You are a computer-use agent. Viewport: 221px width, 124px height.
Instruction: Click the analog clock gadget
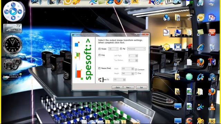pyautogui.click(x=12, y=45)
